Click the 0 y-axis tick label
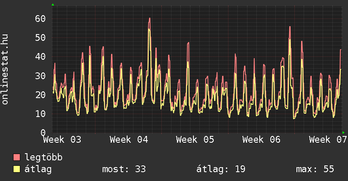The image size is (348, 181). [x=43, y=133]
